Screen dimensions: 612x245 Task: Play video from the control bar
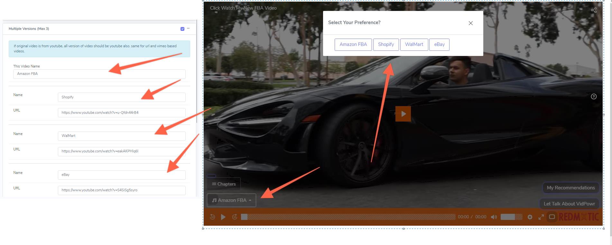coord(223,217)
